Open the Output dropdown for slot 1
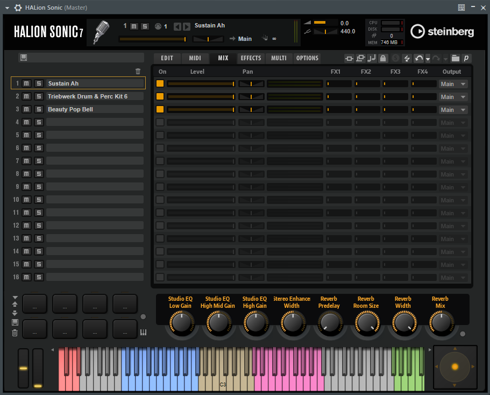Image resolution: width=490 pixels, height=395 pixels. pos(453,84)
